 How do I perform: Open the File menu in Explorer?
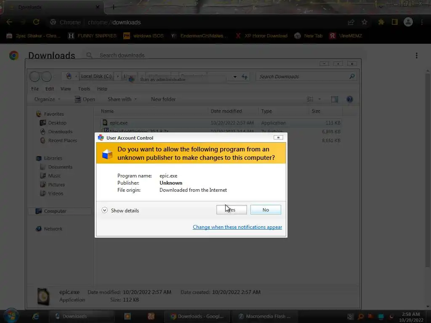pos(35,89)
